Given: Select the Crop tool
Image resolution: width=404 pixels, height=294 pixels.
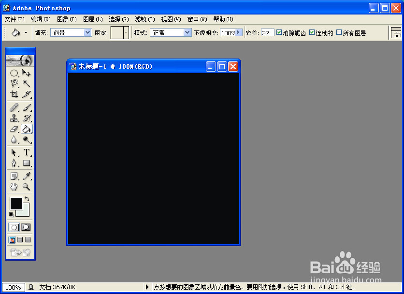Looking at the screenshot, I should 14,94.
